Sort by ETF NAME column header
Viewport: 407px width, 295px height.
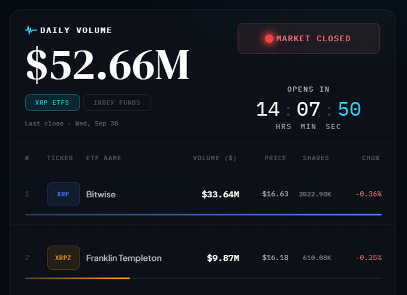point(104,158)
